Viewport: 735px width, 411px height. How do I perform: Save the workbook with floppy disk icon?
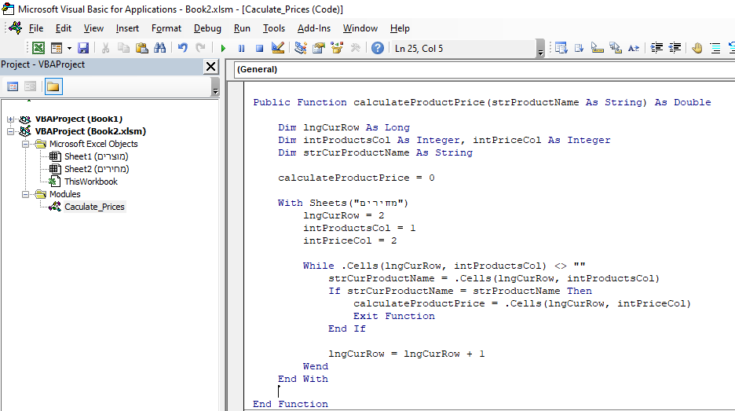(x=83, y=48)
